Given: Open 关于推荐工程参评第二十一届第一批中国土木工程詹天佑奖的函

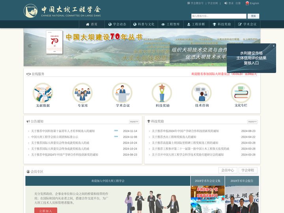Looking at the screenshot, I should [x=191, y=149].
